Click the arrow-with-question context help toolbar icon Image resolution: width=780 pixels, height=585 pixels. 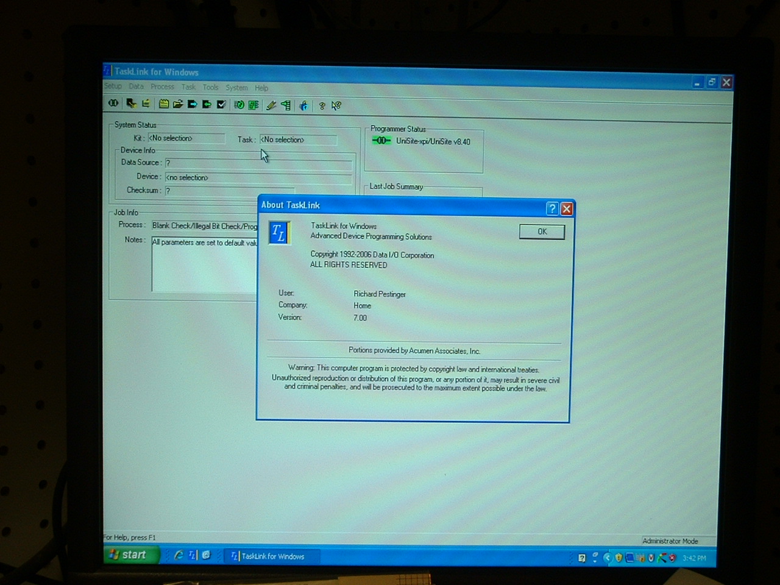(x=336, y=106)
